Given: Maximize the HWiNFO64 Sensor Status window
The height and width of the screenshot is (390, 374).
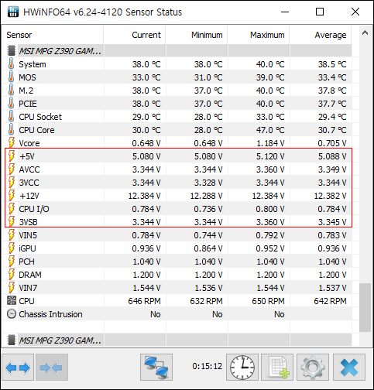Looking at the screenshot, I should (x=320, y=12).
